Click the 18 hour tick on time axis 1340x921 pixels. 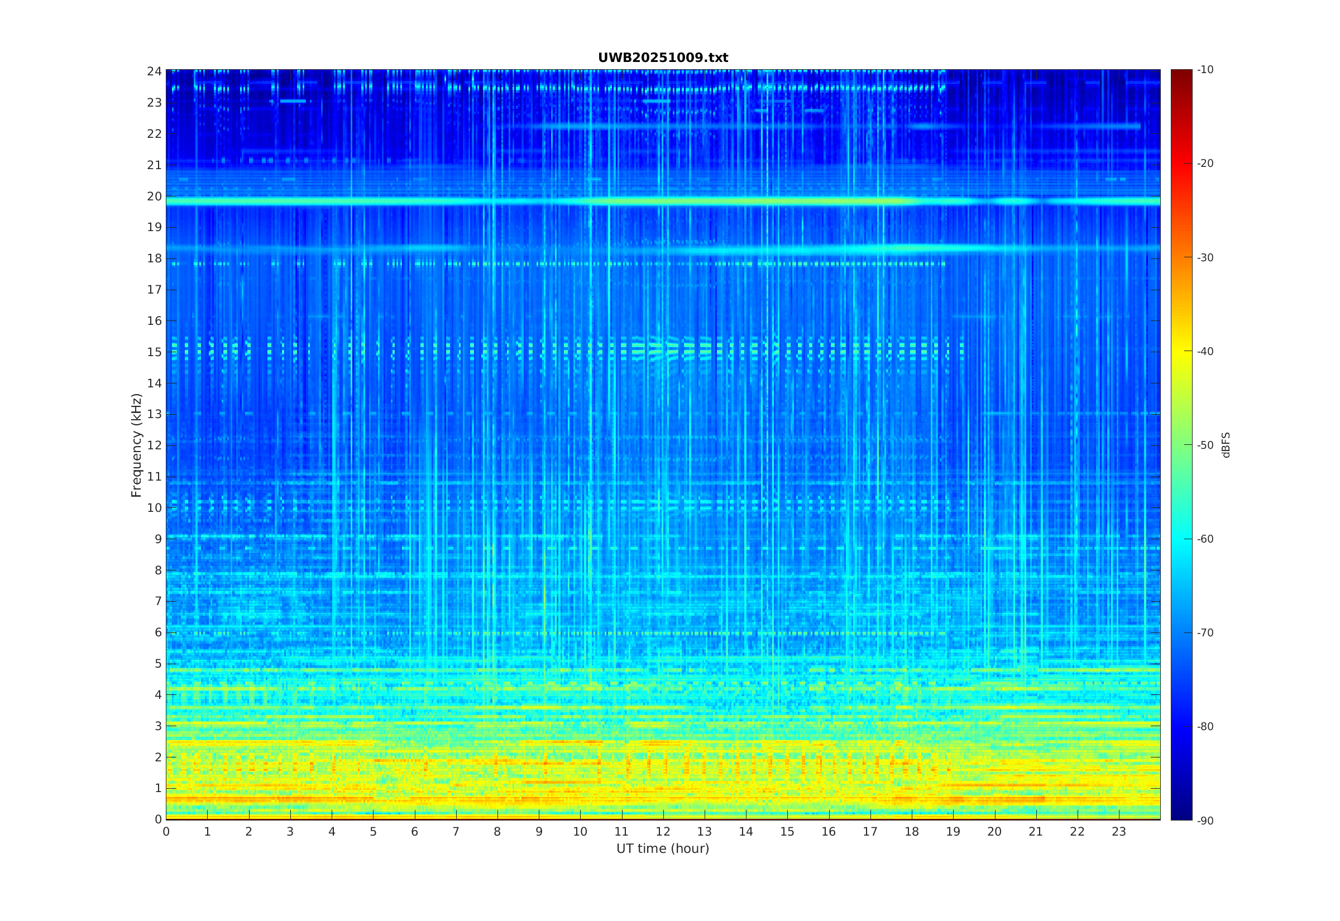[x=911, y=832]
